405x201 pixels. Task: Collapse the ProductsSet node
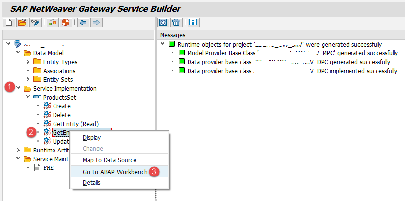pyautogui.click(x=28, y=97)
